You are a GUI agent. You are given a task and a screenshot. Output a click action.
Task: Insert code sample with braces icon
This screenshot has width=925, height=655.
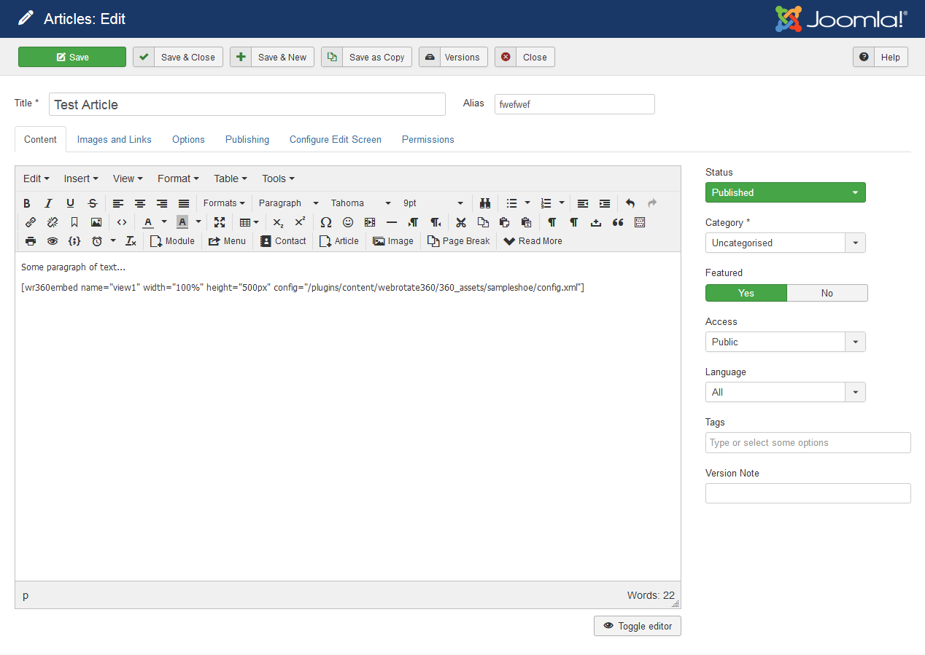(x=74, y=241)
